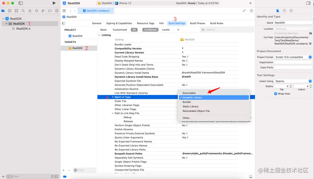Show the File inspector icon
The image size is (314, 179).
[x=278, y=11]
